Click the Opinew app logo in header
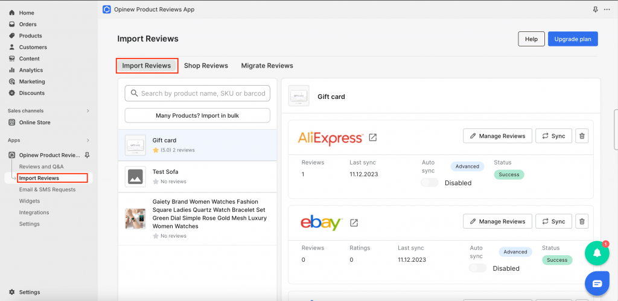The width and height of the screenshot is (618, 301). point(106,10)
